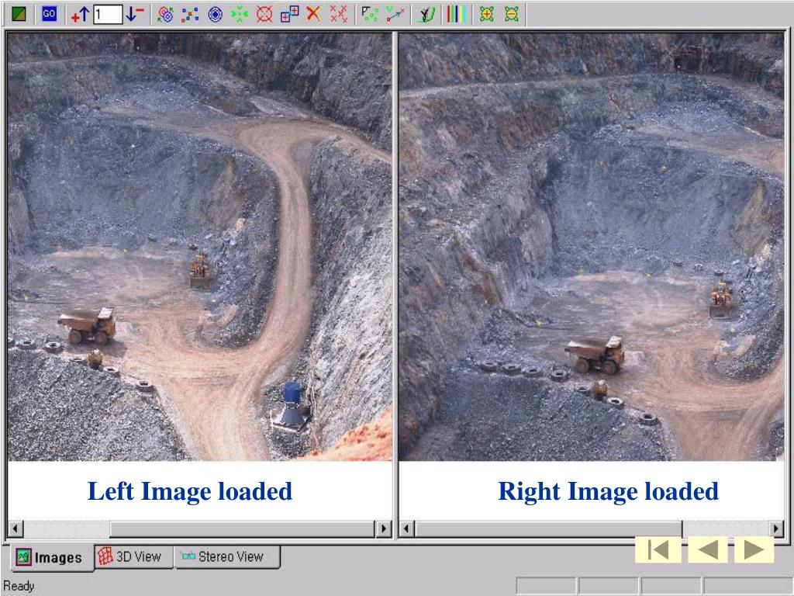Click the dump truck in the left image
The image size is (794, 596).
click(x=87, y=325)
